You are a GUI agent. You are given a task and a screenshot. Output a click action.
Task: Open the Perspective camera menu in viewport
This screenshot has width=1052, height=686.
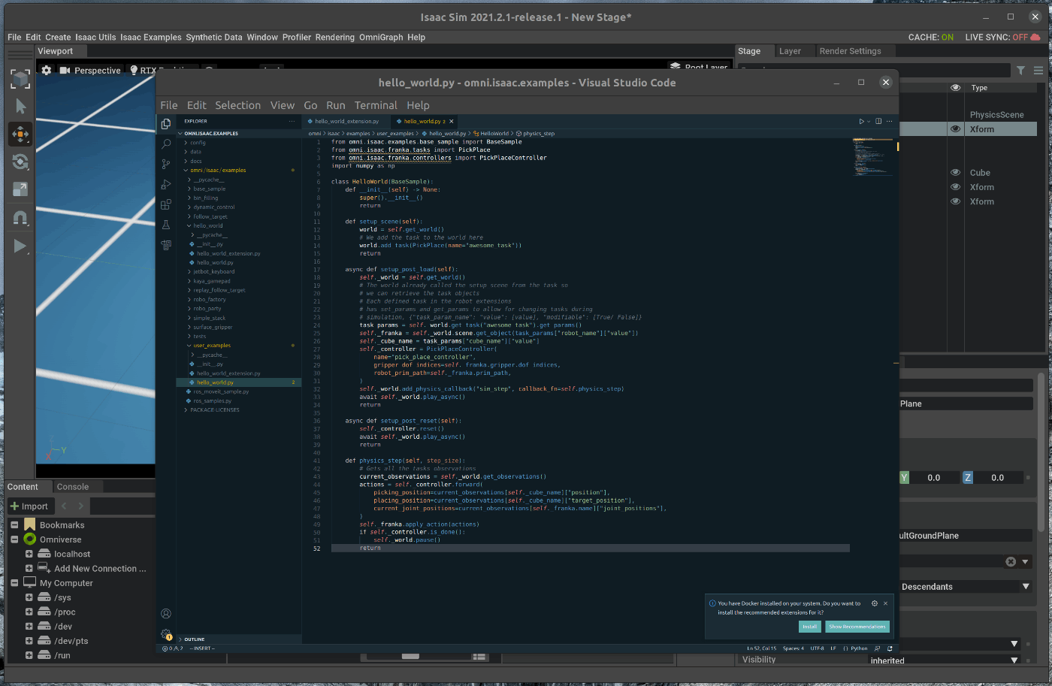(90, 70)
